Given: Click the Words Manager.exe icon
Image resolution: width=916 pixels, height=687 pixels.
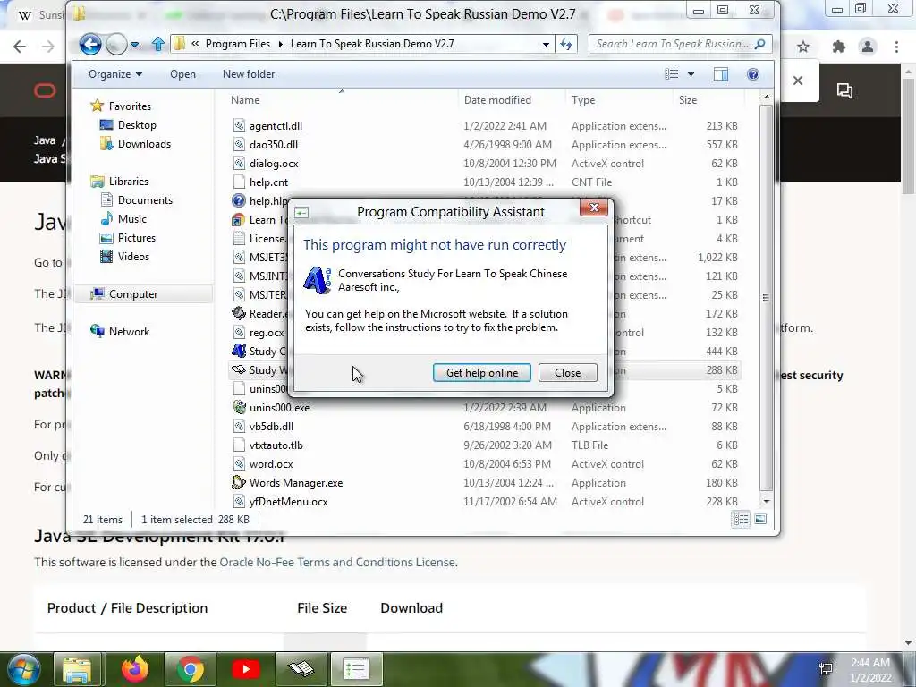Looking at the screenshot, I should pyautogui.click(x=238, y=482).
